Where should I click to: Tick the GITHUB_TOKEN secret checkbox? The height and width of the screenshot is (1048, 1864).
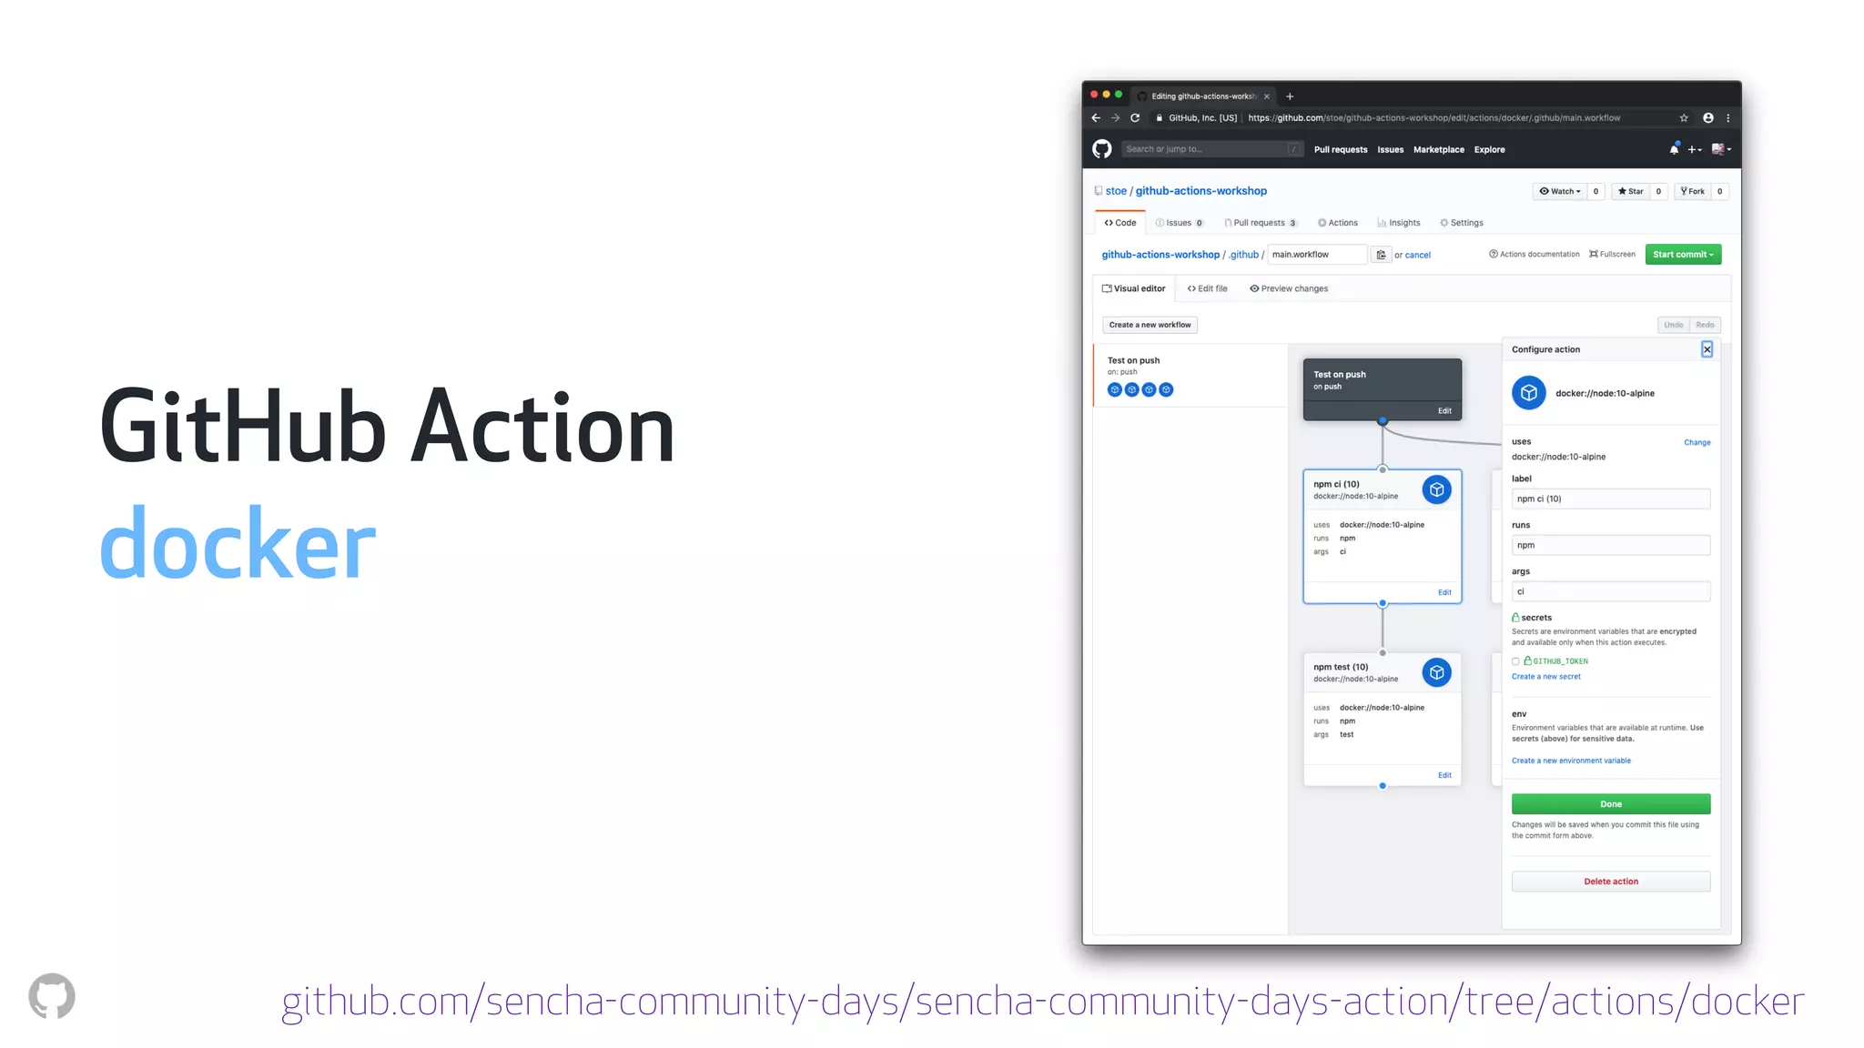1515,661
